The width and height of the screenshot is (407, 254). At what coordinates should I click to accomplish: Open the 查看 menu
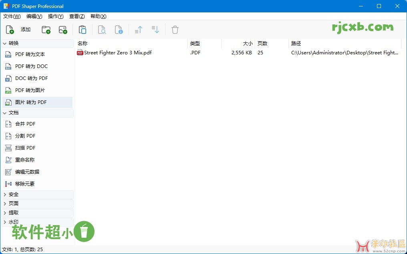pyautogui.click(x=77, y=16)
